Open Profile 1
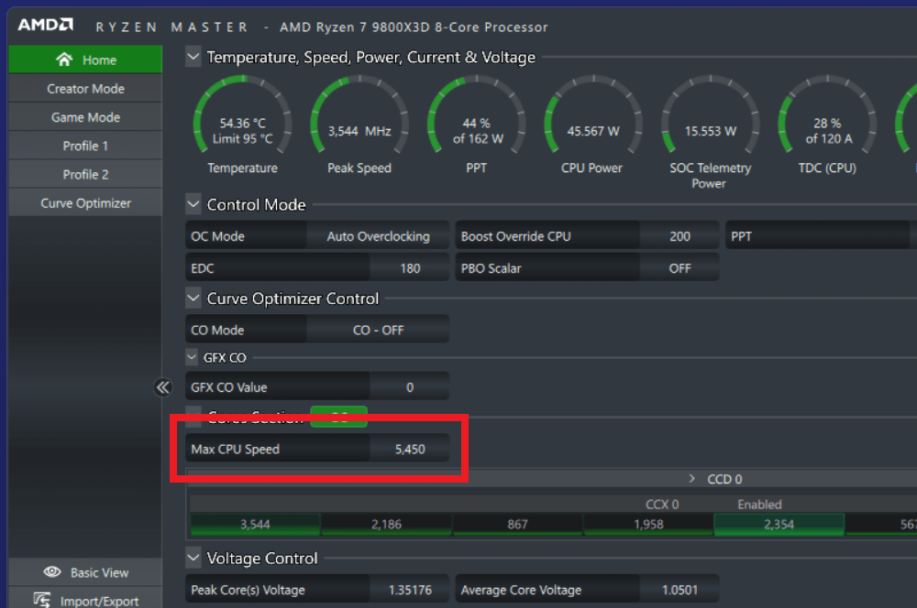 click(x=85, y=146)
